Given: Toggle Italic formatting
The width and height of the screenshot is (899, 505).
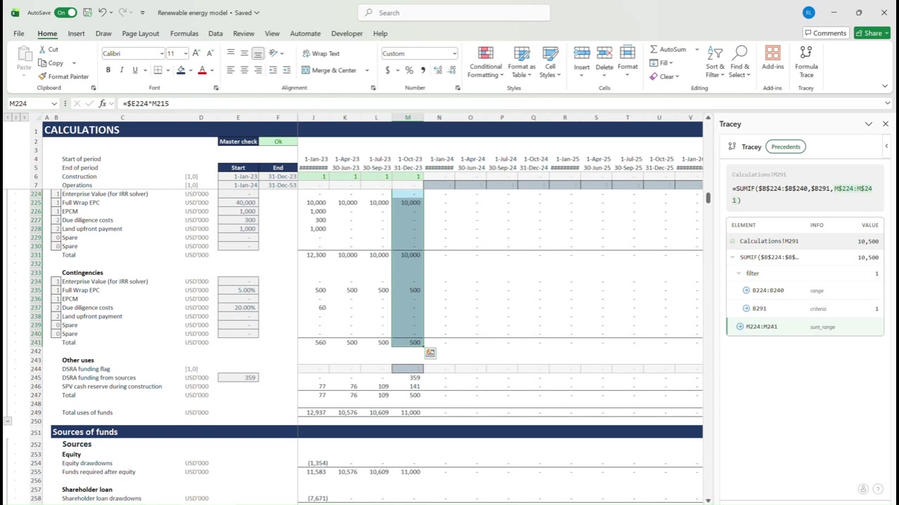Looking at the screenshot, I should pos(122,70).
